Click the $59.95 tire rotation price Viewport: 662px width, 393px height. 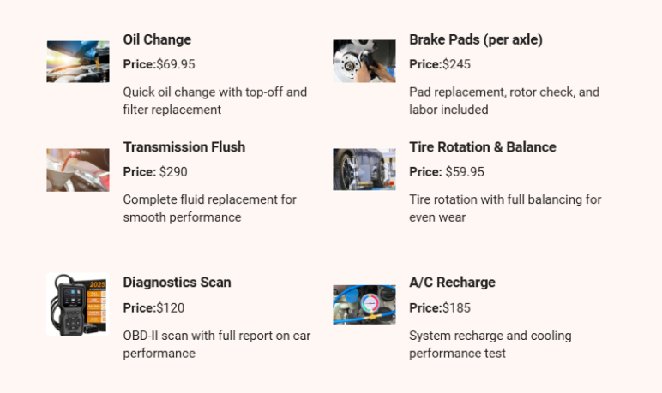coord(465,172)
